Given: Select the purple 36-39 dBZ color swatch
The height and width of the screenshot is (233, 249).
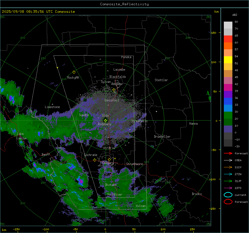Looking at the screenshot, I should point(228,94).
